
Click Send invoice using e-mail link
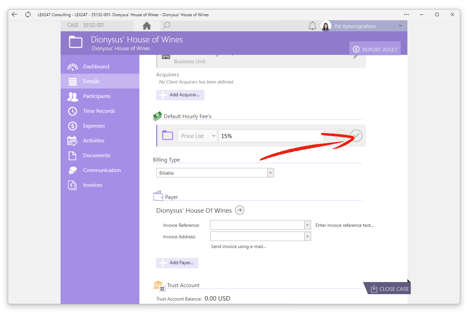(x=238, y=247)
